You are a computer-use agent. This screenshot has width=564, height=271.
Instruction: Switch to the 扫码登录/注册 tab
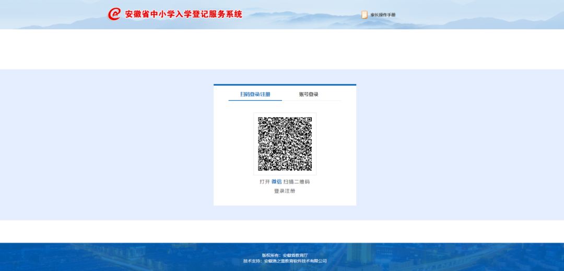[x=255, y=94]
